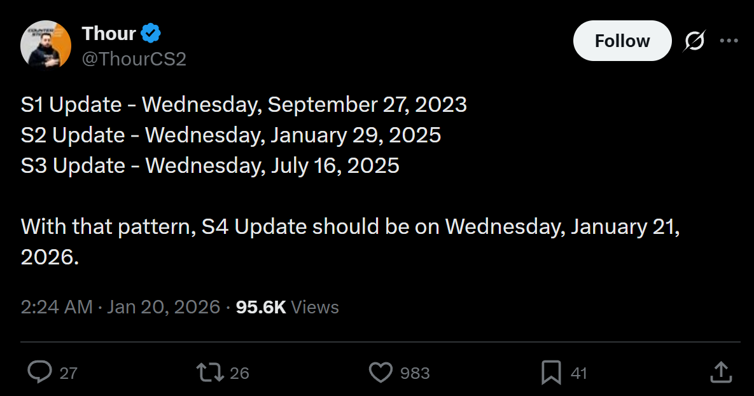Click the S1 Update September 27 line

(244, 104)
